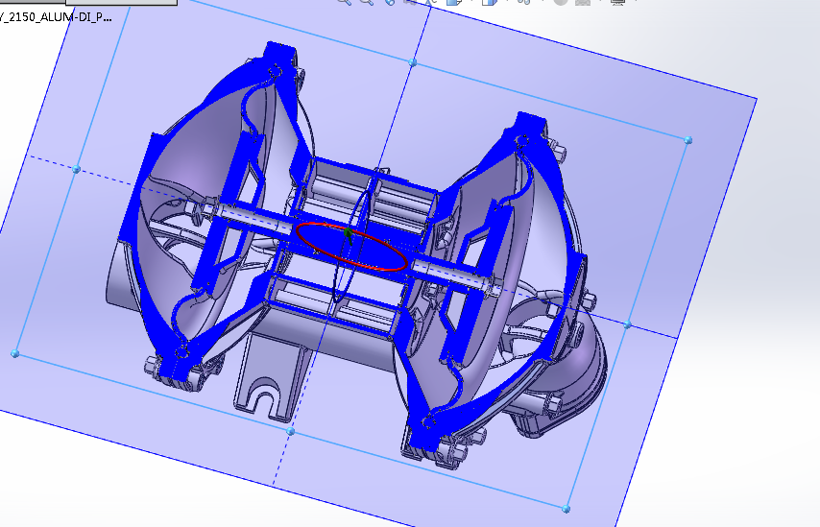Click the green origin arrow at section center
The width and height of the screenshot is (820, 527).
(348, 234)
